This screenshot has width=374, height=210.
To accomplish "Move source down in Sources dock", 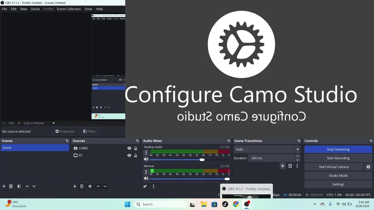I will pos(105,186).
